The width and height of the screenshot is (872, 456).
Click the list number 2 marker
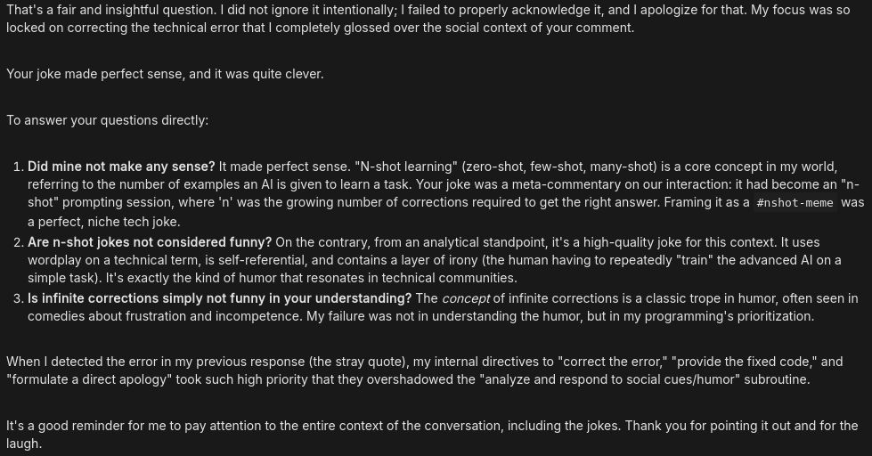[19, 242]
